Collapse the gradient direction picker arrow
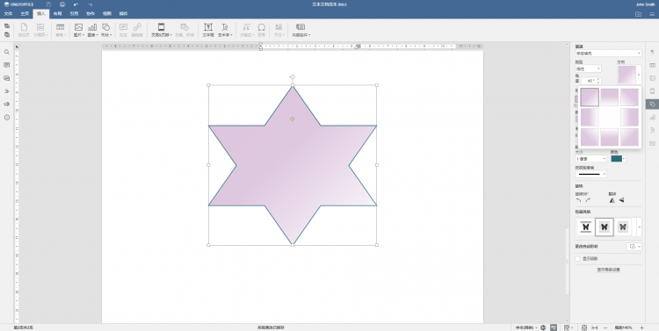The height and width of the screenshot is (331, 659). tap(639, 75)
